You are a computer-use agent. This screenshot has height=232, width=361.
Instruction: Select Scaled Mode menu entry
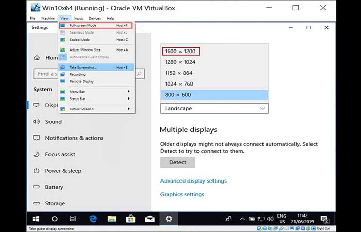coord(96,40)
